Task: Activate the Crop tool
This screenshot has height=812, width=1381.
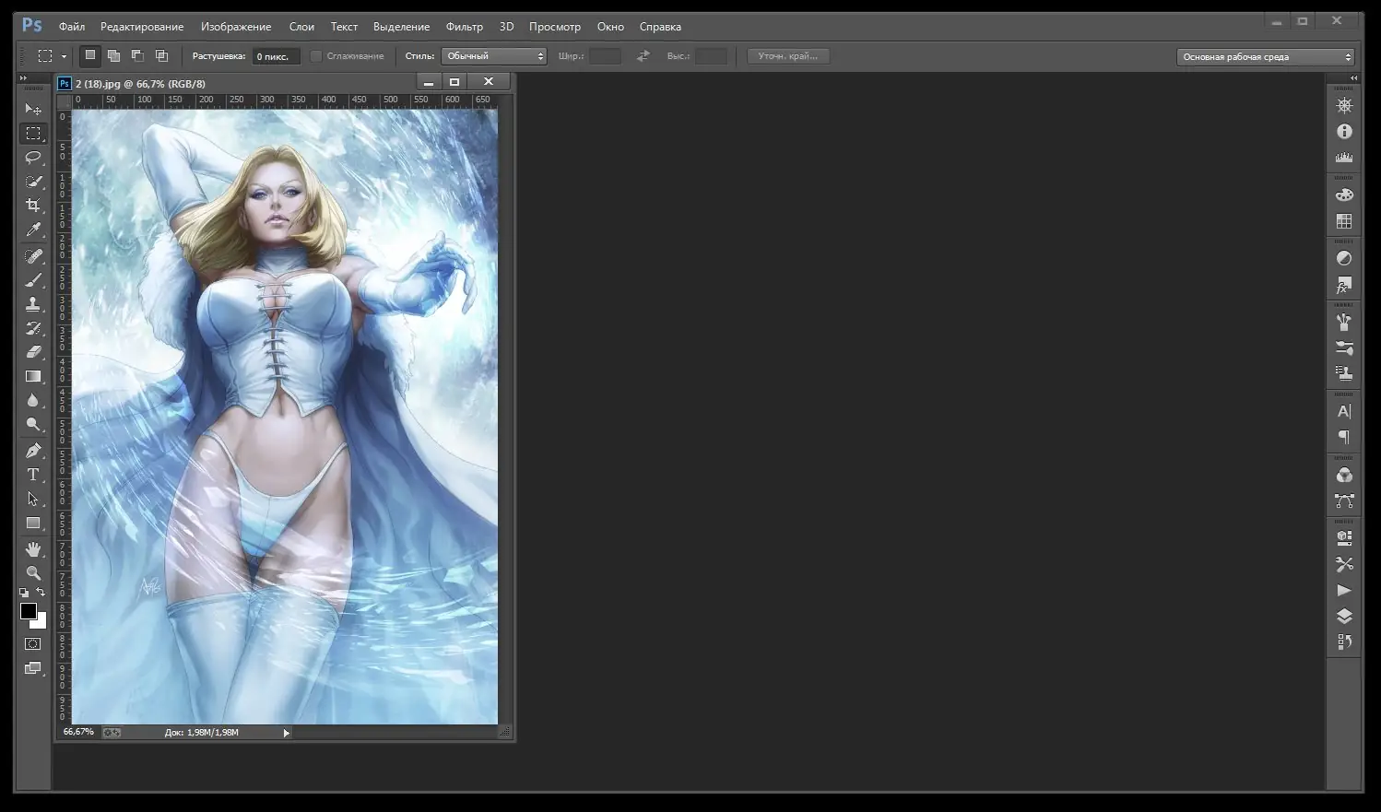Action: pos(34,205)
